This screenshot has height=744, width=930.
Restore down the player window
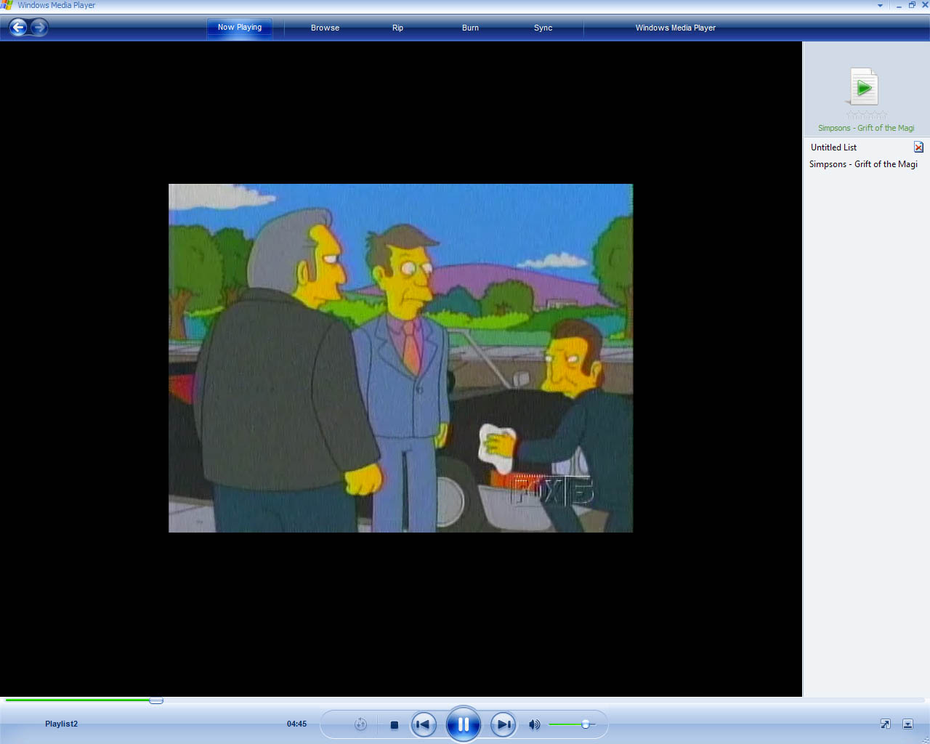(x=912, y=5)
